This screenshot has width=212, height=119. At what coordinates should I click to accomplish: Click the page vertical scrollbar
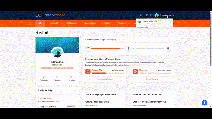[x=211, y=40]
